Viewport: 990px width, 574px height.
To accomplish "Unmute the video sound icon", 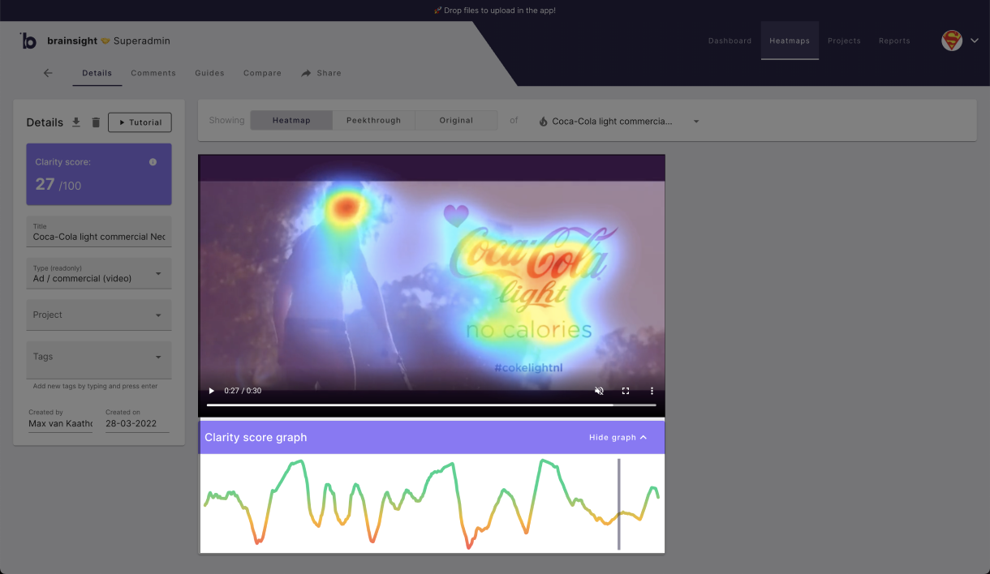I will 599,391.
